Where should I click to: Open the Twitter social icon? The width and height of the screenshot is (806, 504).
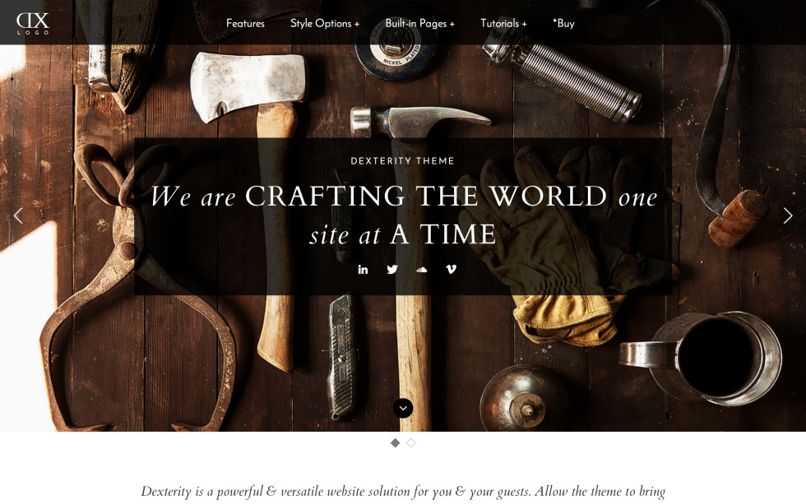pyautogui.click(x=392, y=269)
